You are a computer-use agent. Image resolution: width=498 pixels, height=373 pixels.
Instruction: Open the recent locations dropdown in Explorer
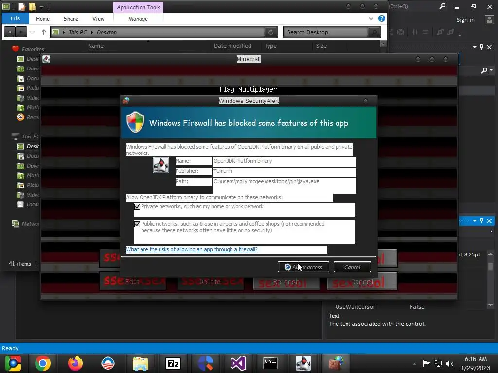[32, 32]
